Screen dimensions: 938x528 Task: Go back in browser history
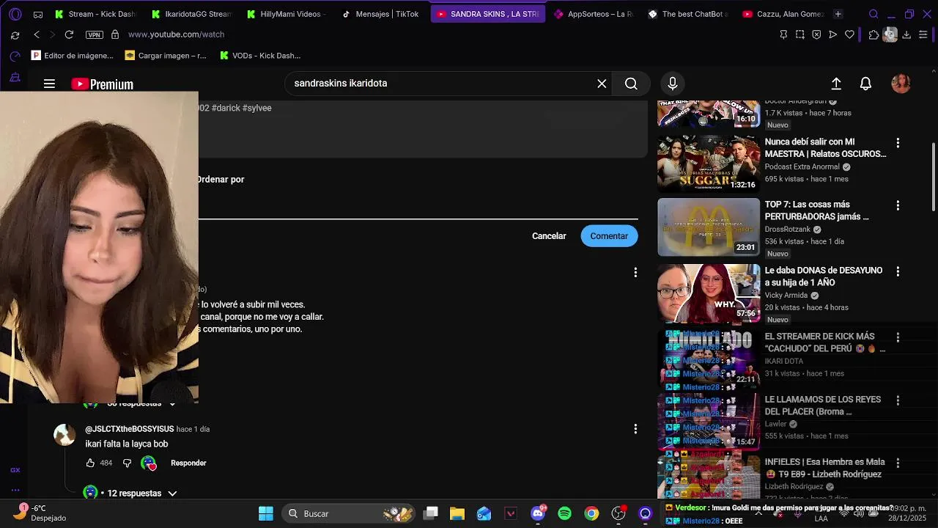pyautogui.click(x=37, y=34)
